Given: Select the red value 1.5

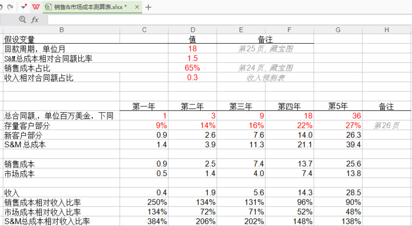Looking at the screenshot, I should (x=193, y=58).
